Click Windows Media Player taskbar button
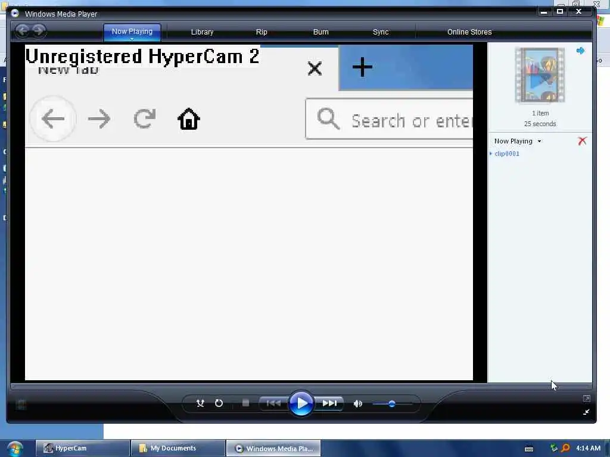 coord(273,449)
